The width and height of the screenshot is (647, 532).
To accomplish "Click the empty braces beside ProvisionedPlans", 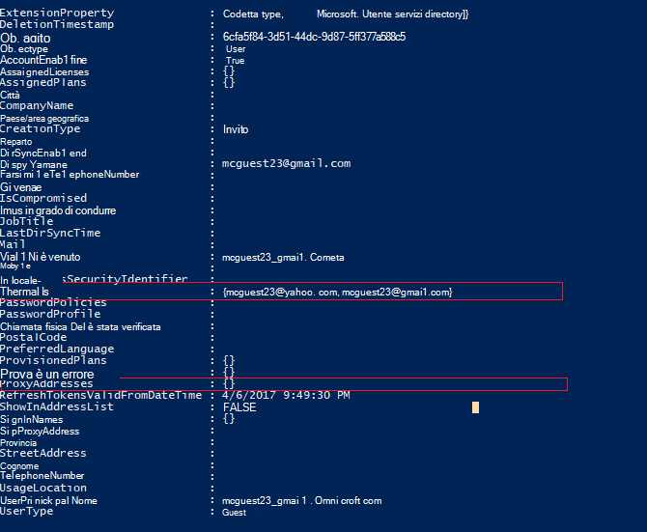I will pos(229,360).
